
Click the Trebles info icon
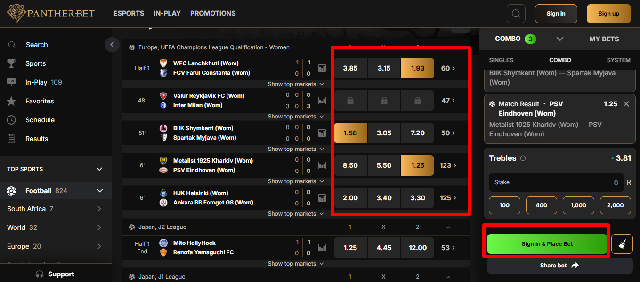pos(523,158)
